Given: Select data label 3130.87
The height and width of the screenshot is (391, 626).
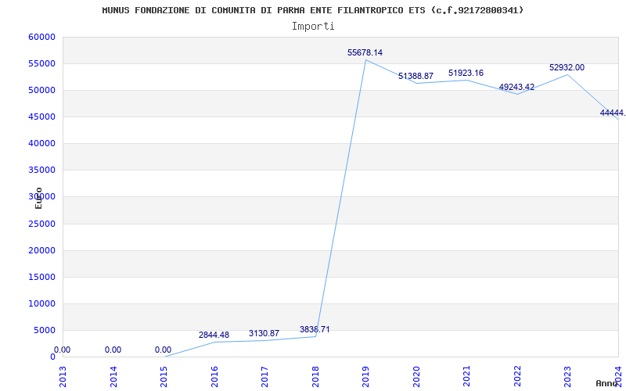Looking at the screenshot, I should (264, 334).
